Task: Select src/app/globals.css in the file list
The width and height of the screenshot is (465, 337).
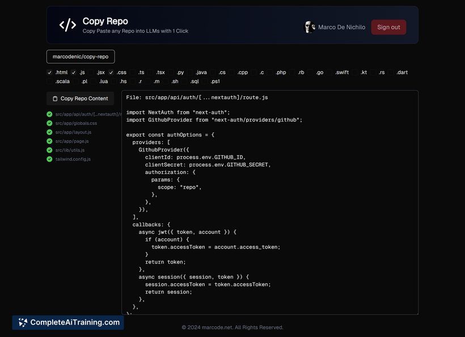Action: coord(76,123)
